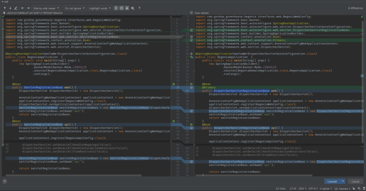Click Spring bean icon at left line 24

[x=174, y=84]
